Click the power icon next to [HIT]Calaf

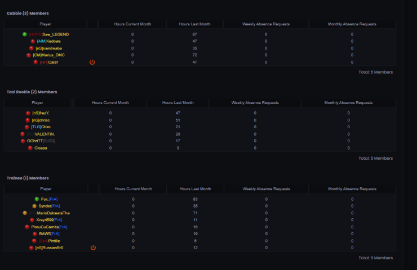click(x=92, y=62)
